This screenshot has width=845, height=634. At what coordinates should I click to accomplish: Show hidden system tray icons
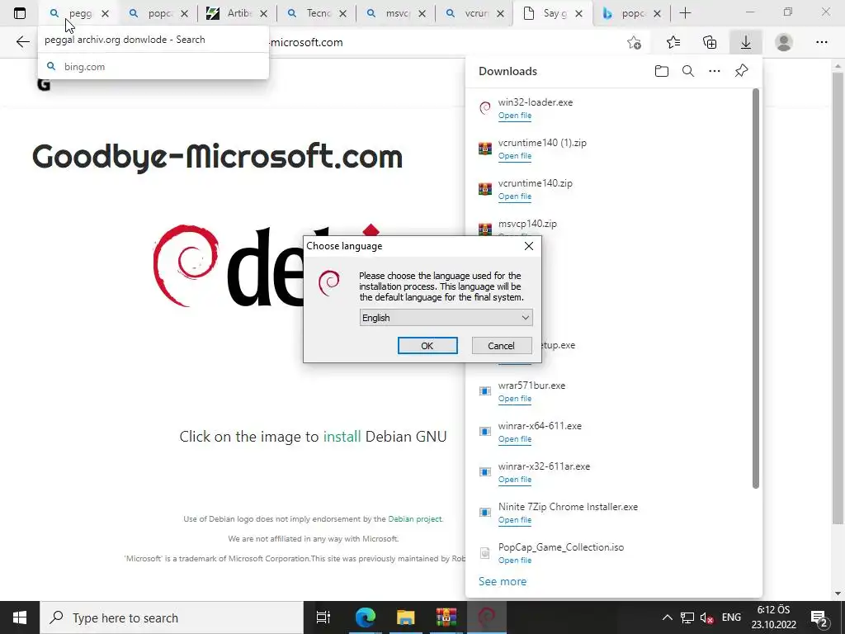click(x=667, y=617)
